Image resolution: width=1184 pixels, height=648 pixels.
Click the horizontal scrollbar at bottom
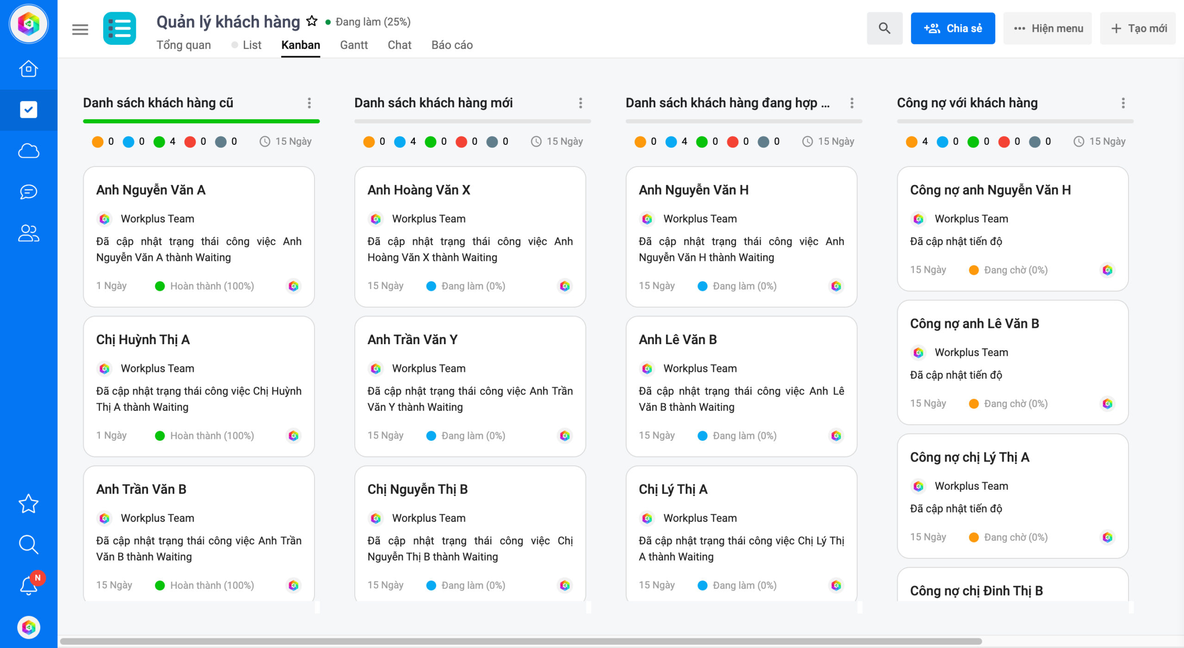coord(521,642)
